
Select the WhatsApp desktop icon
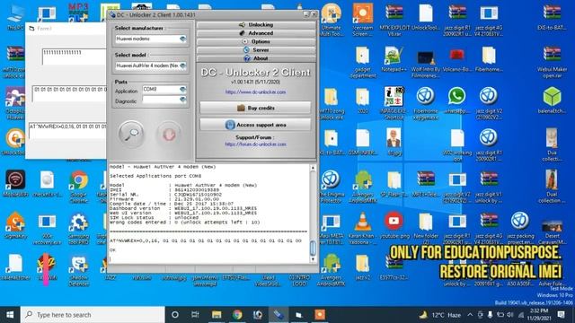[x=457, y=100]
